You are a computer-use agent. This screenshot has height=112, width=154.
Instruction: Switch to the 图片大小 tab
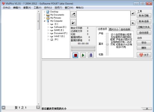click(114, 29)
